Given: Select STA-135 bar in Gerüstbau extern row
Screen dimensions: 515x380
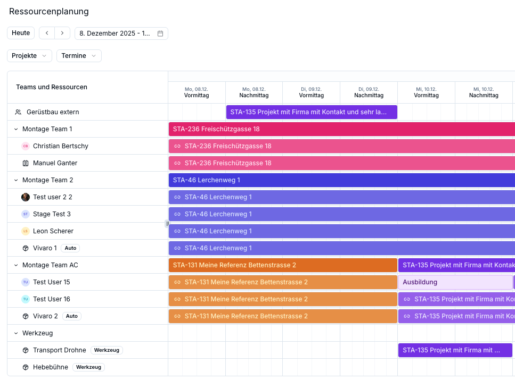Looking at the screenshot, I should click(311, 112).
